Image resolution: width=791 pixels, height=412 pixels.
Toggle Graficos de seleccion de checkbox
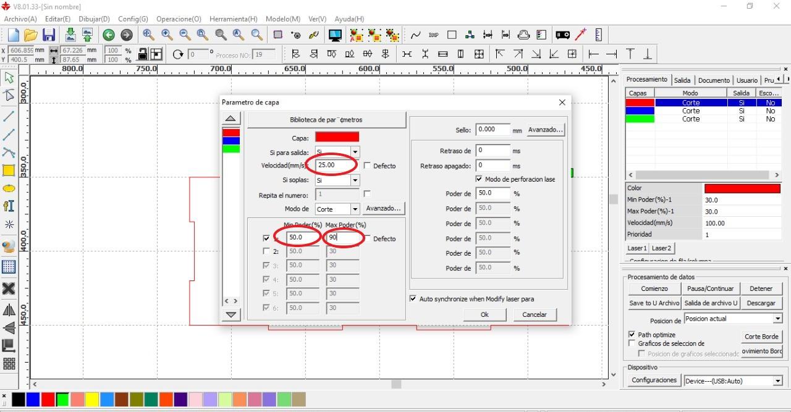[x=632, y=343]
